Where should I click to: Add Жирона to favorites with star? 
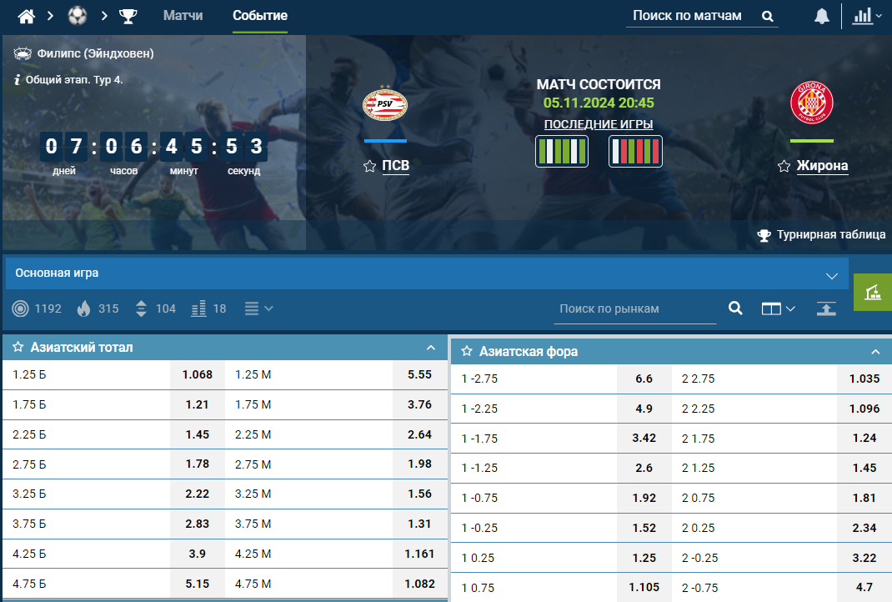click(x=784, y=166)
